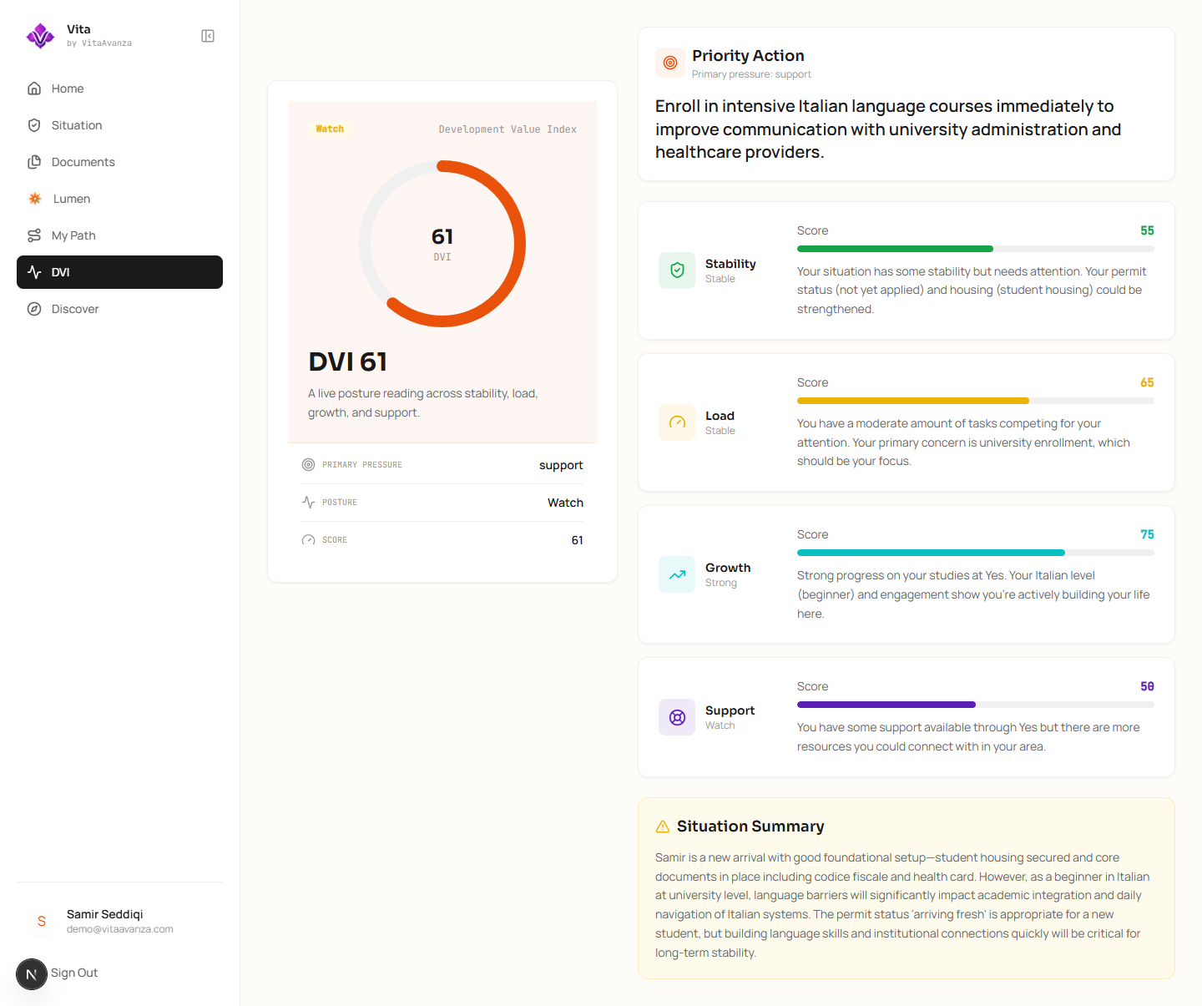Select the active DVI menu item
The height and width of the screenshot is (1006, 1202).
pos(119,272)
